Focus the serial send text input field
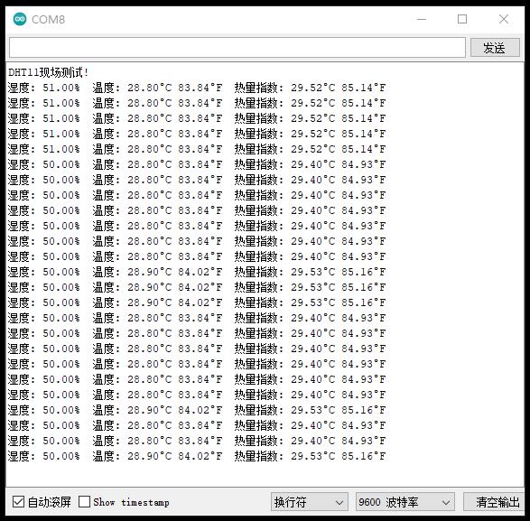The width and height of the screenshot is (530, 521). coord(237,48)
